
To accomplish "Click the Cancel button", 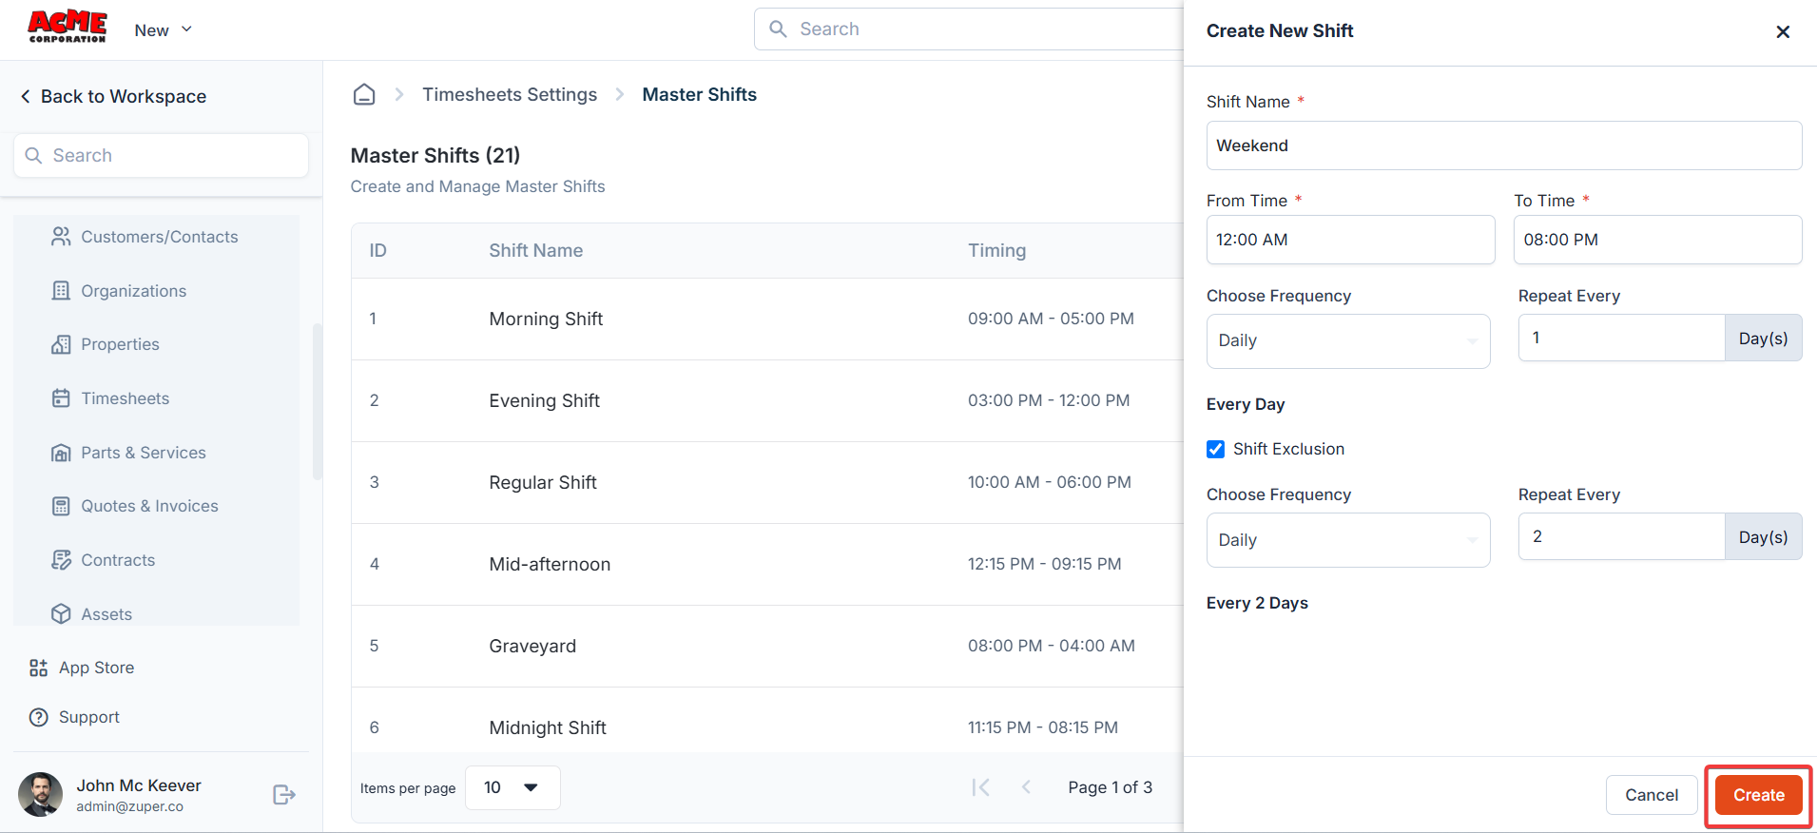I will [x=1652, y=795].
